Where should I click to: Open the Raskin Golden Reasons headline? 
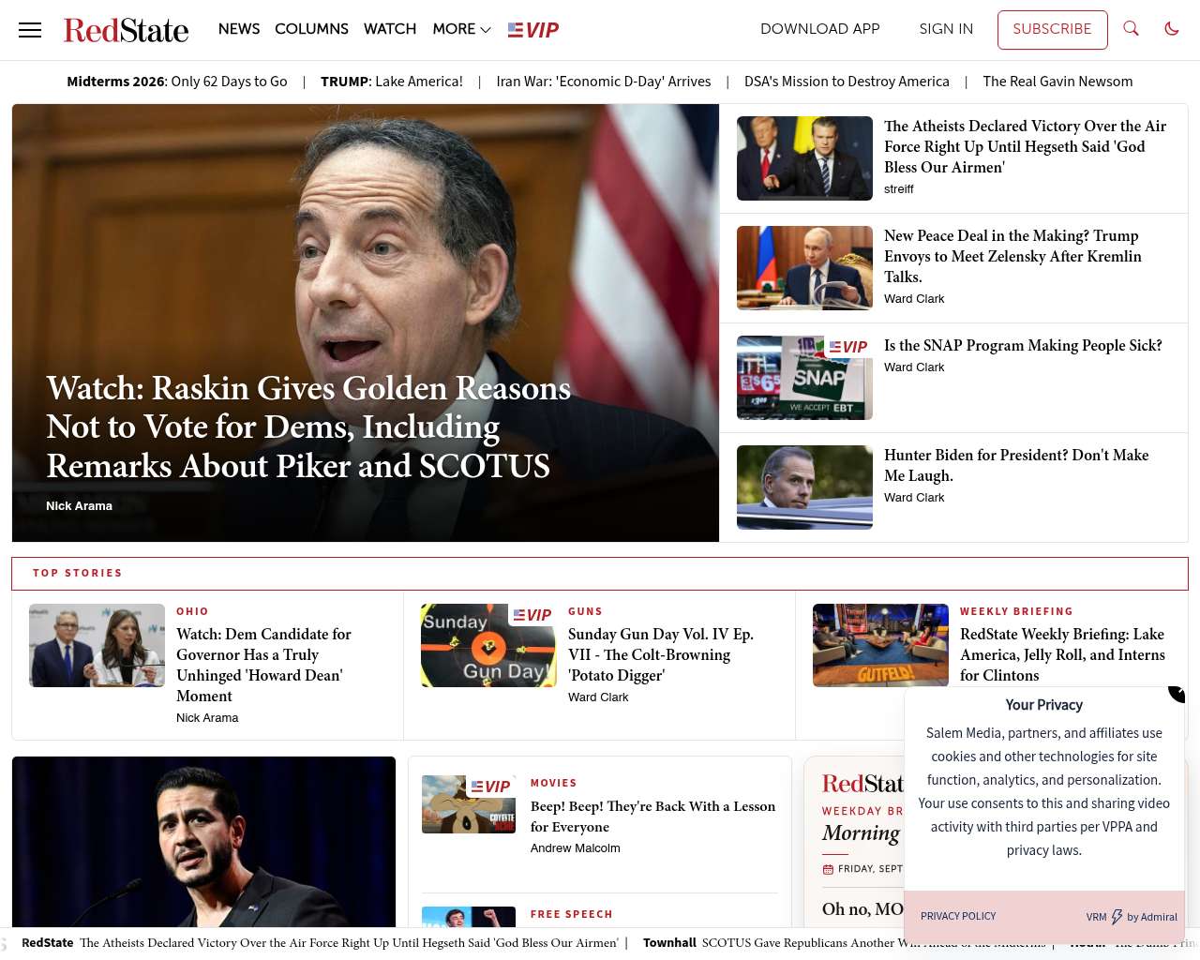click(308, 427)
